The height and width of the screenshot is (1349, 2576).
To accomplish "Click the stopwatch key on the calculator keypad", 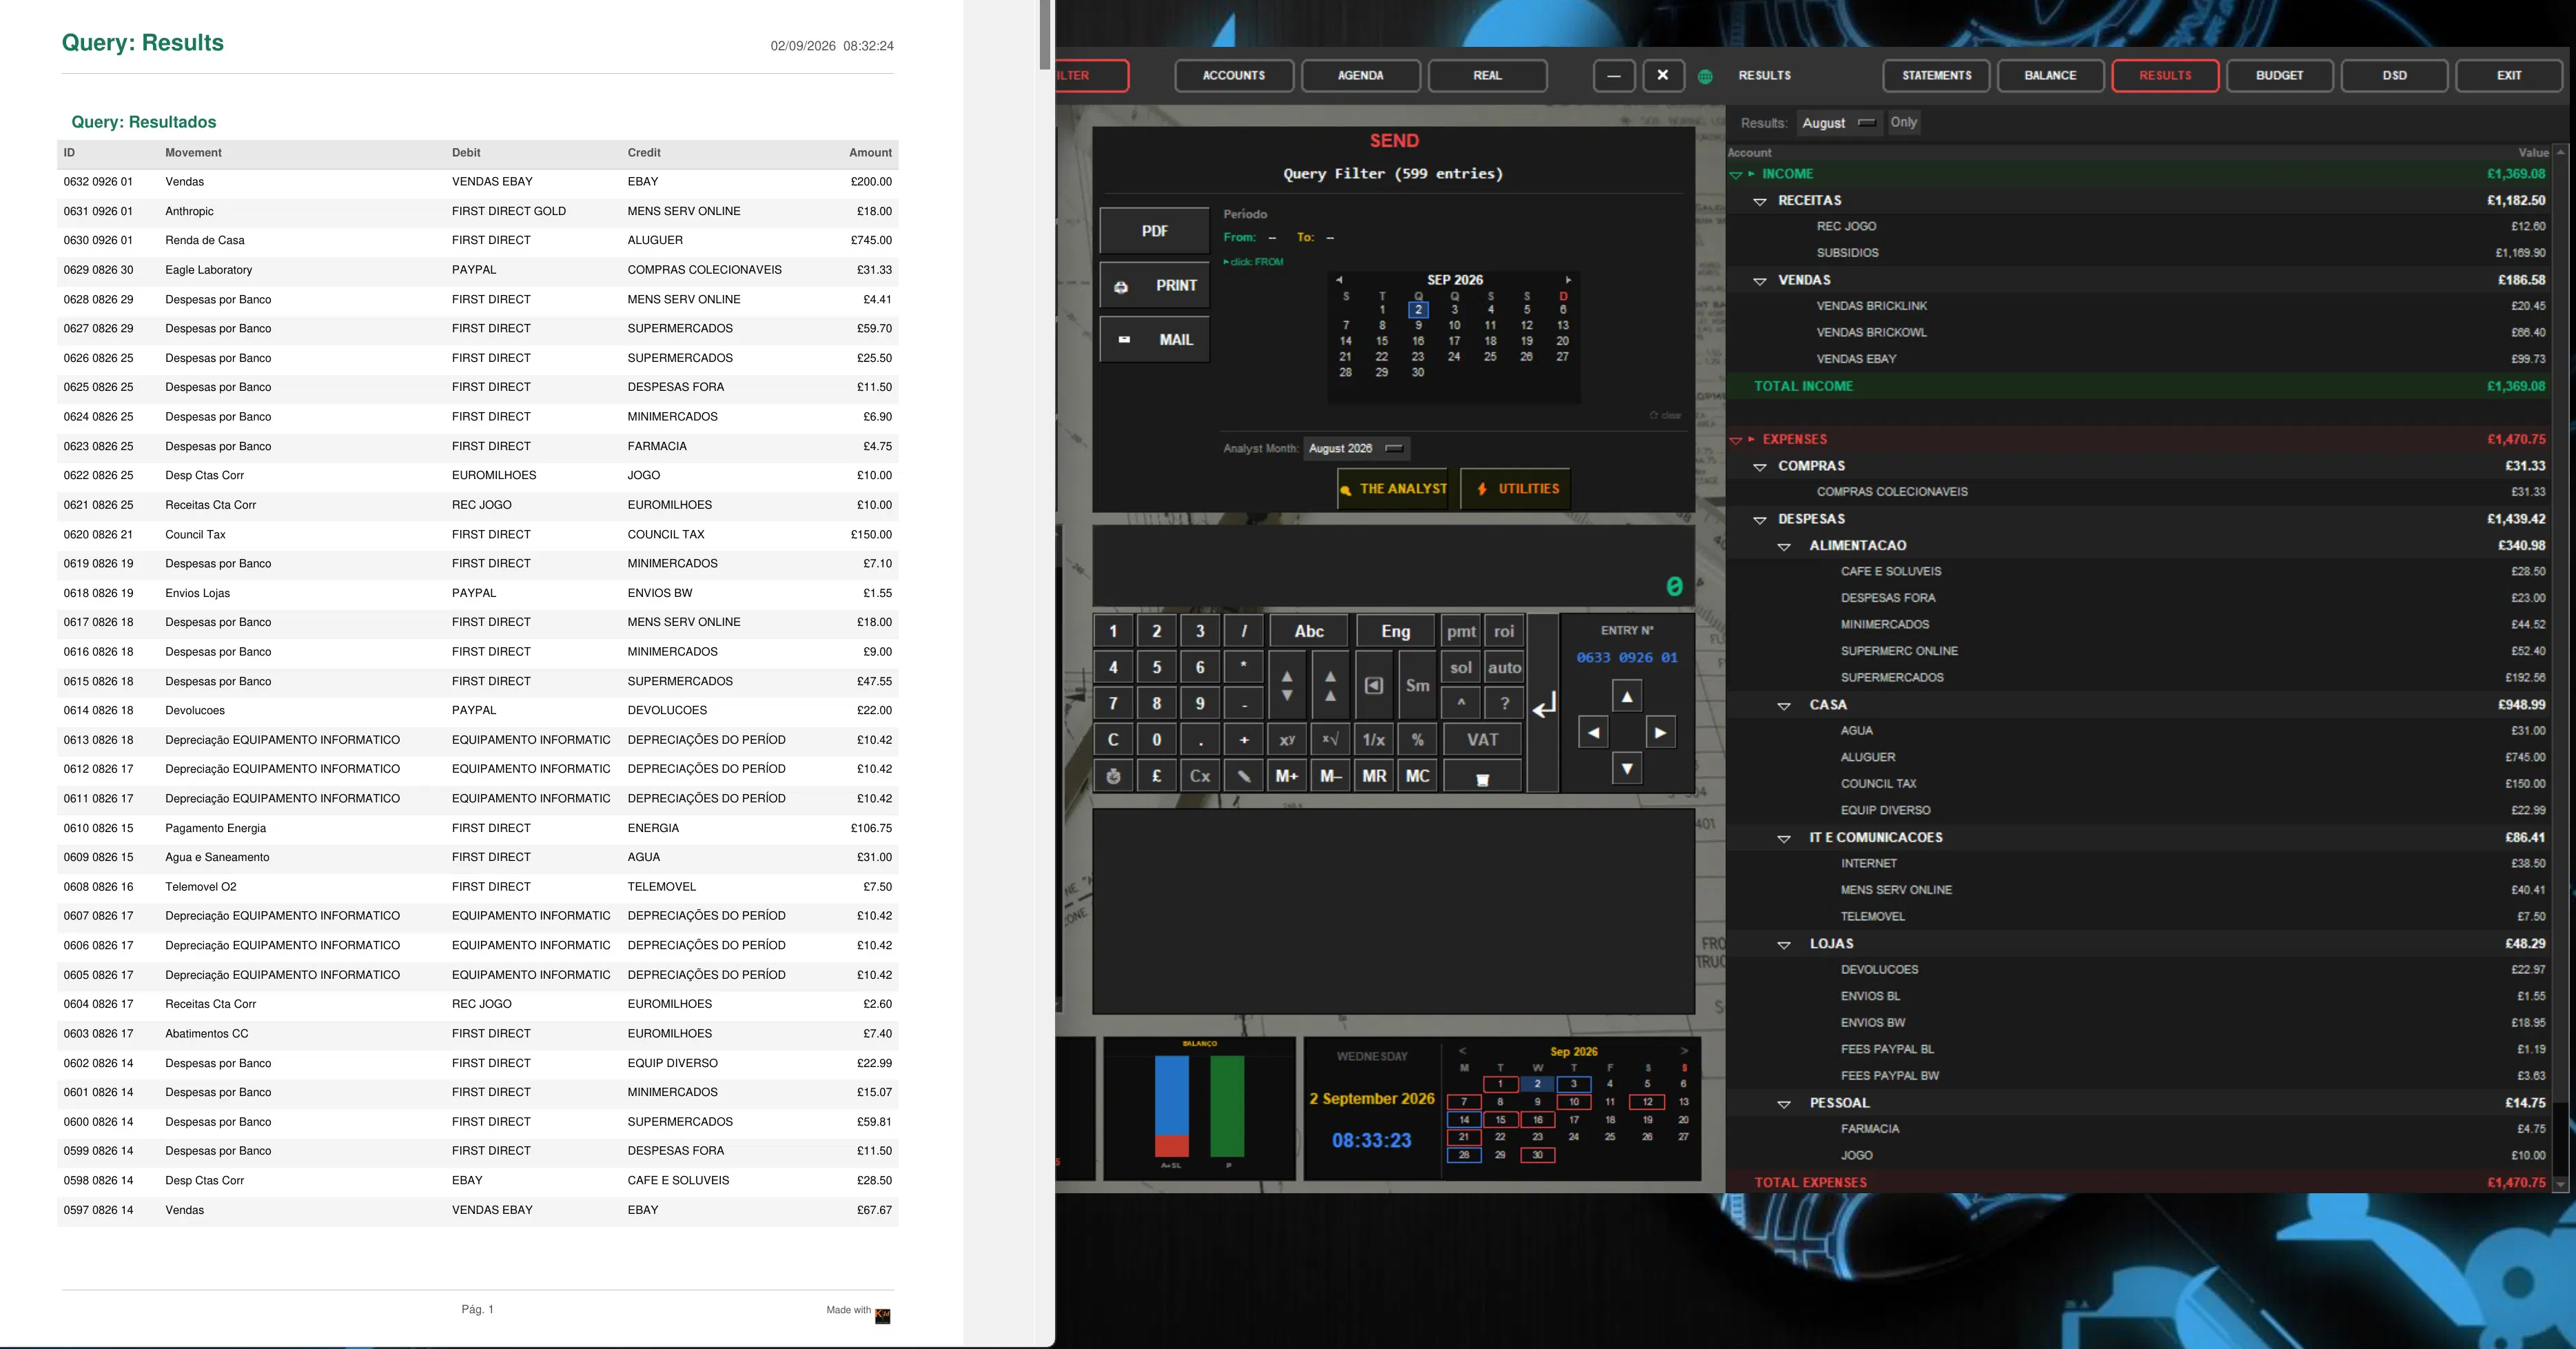I will pos(1113,776).
